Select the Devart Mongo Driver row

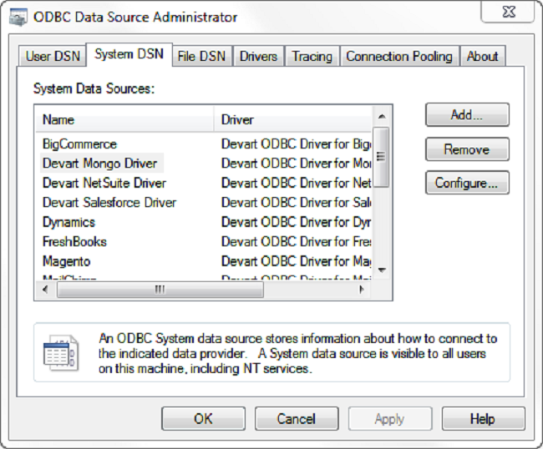pos(100,164)
